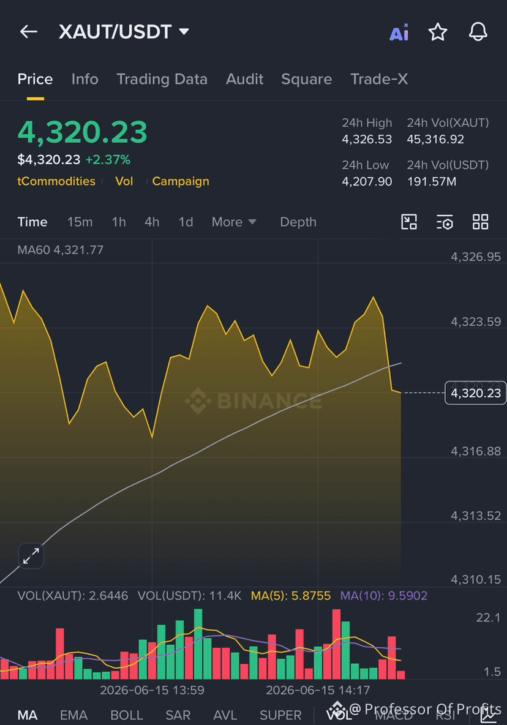Open the chart drawing tools icon
Image resolution: width=507 pixels, height=725 pixels.
[409, 222]
